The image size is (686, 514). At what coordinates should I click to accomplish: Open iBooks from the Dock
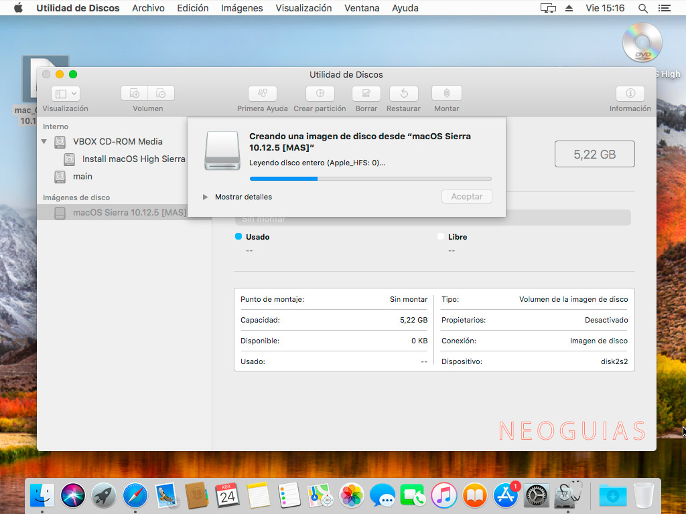click(x=475, y=496)
